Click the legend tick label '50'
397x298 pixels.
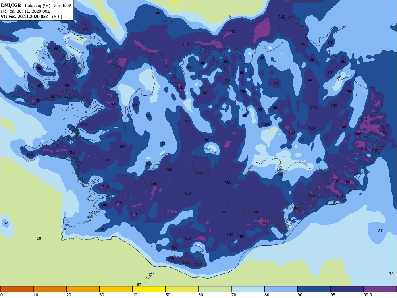(x=168, y=295)
